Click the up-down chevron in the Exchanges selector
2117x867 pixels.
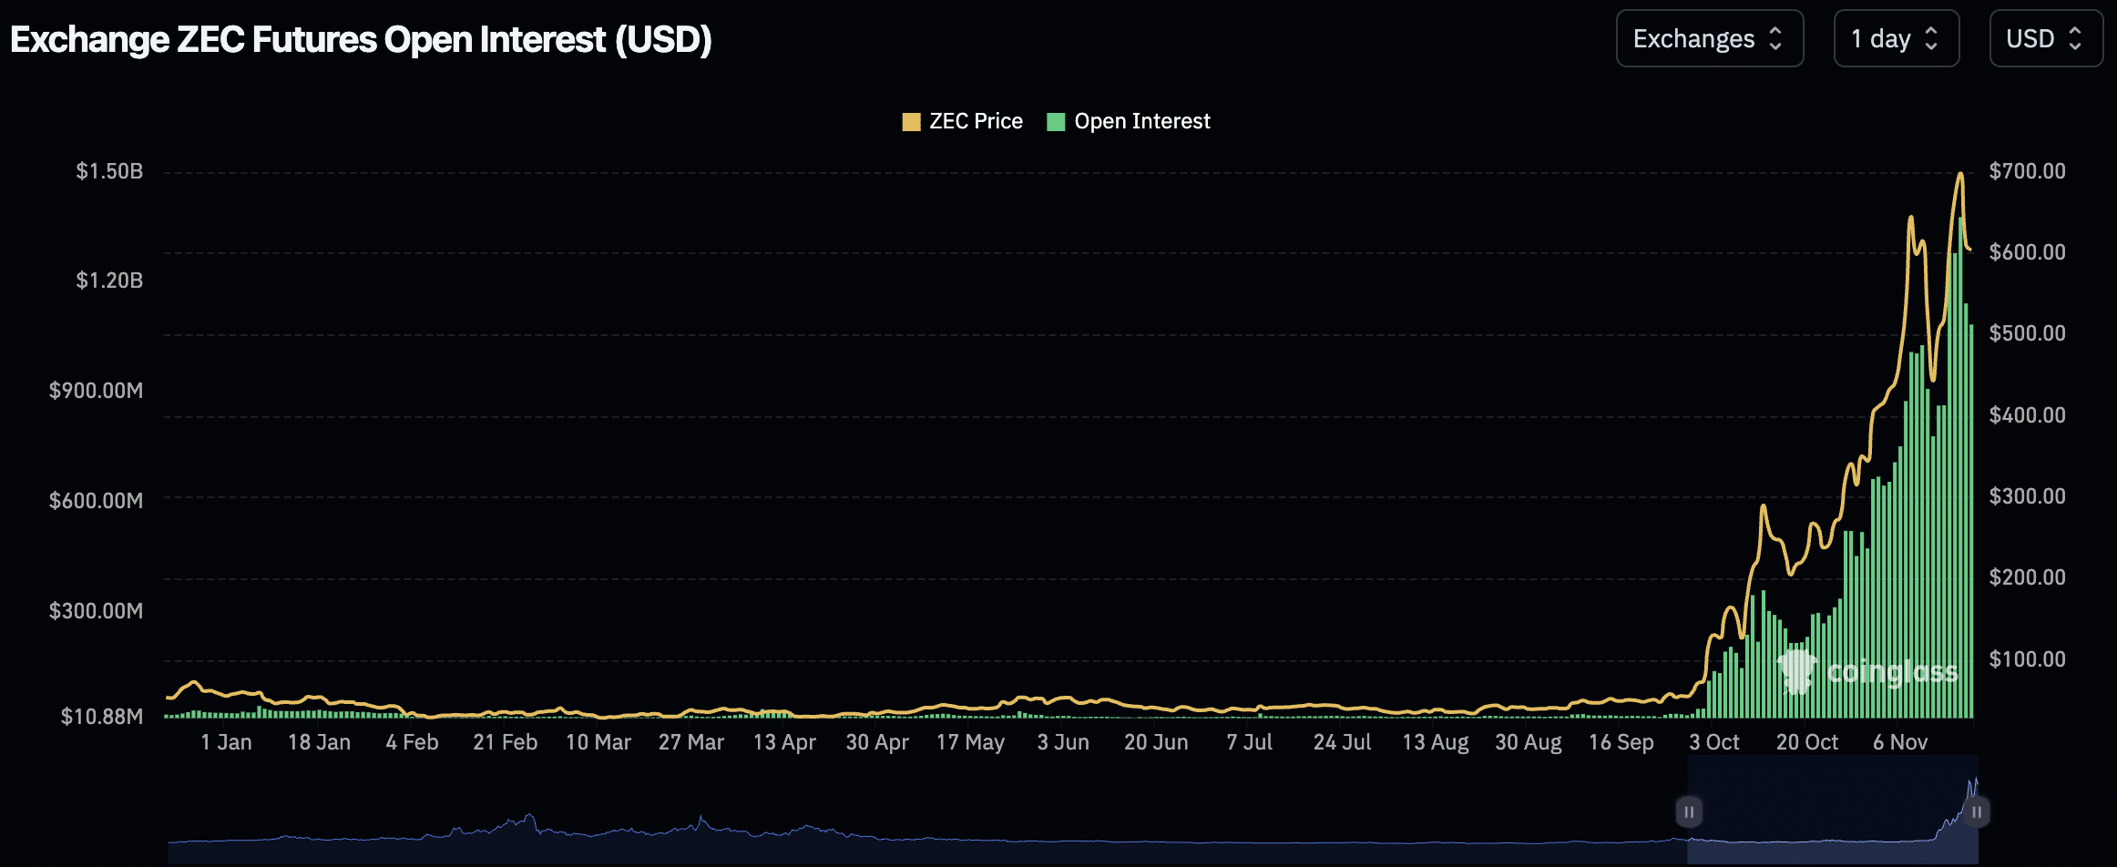pos(1774,38)
